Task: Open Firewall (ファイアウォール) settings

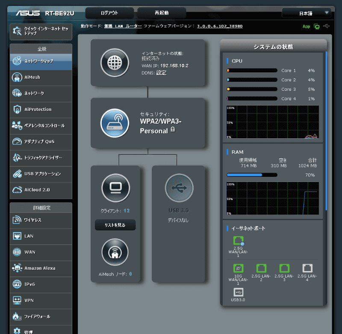Action: coord(41,316)
